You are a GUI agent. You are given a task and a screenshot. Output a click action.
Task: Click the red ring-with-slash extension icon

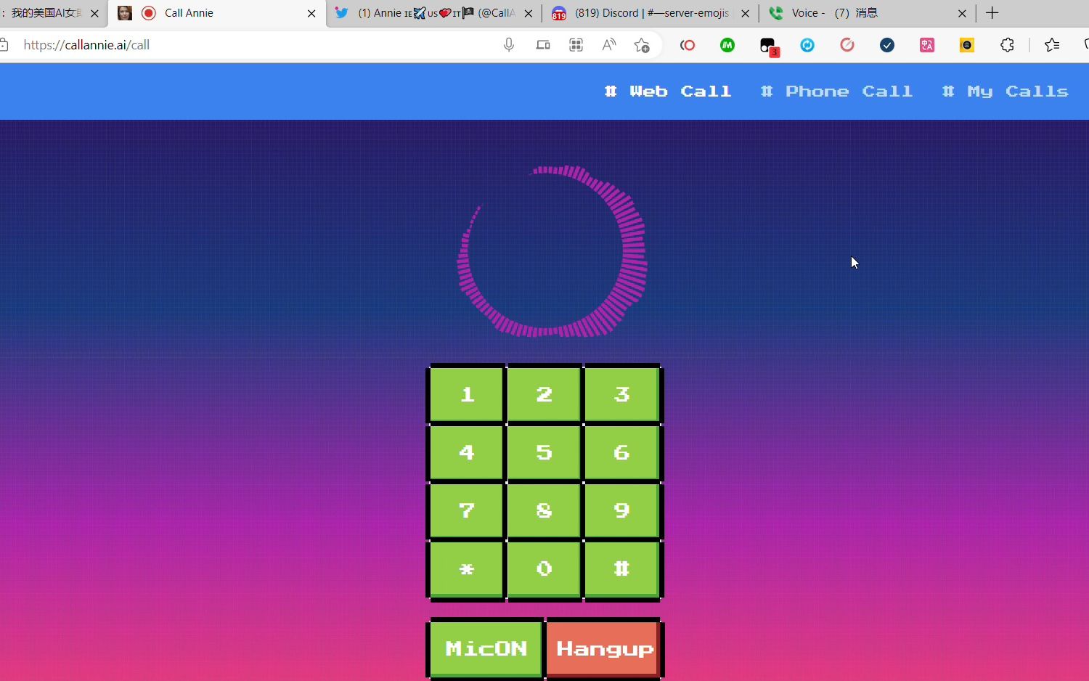847,45
